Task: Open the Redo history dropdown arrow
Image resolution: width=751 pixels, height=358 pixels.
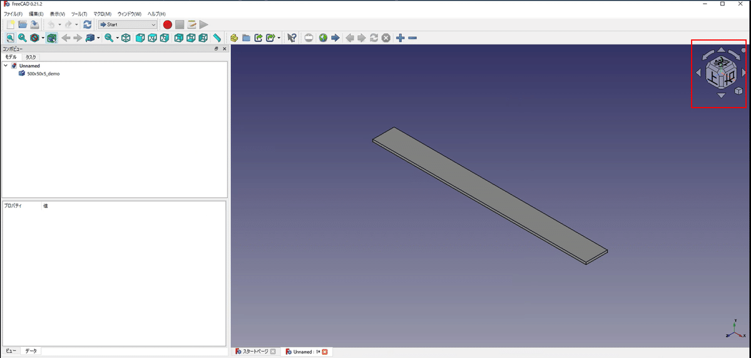Action: click(76, 25)
